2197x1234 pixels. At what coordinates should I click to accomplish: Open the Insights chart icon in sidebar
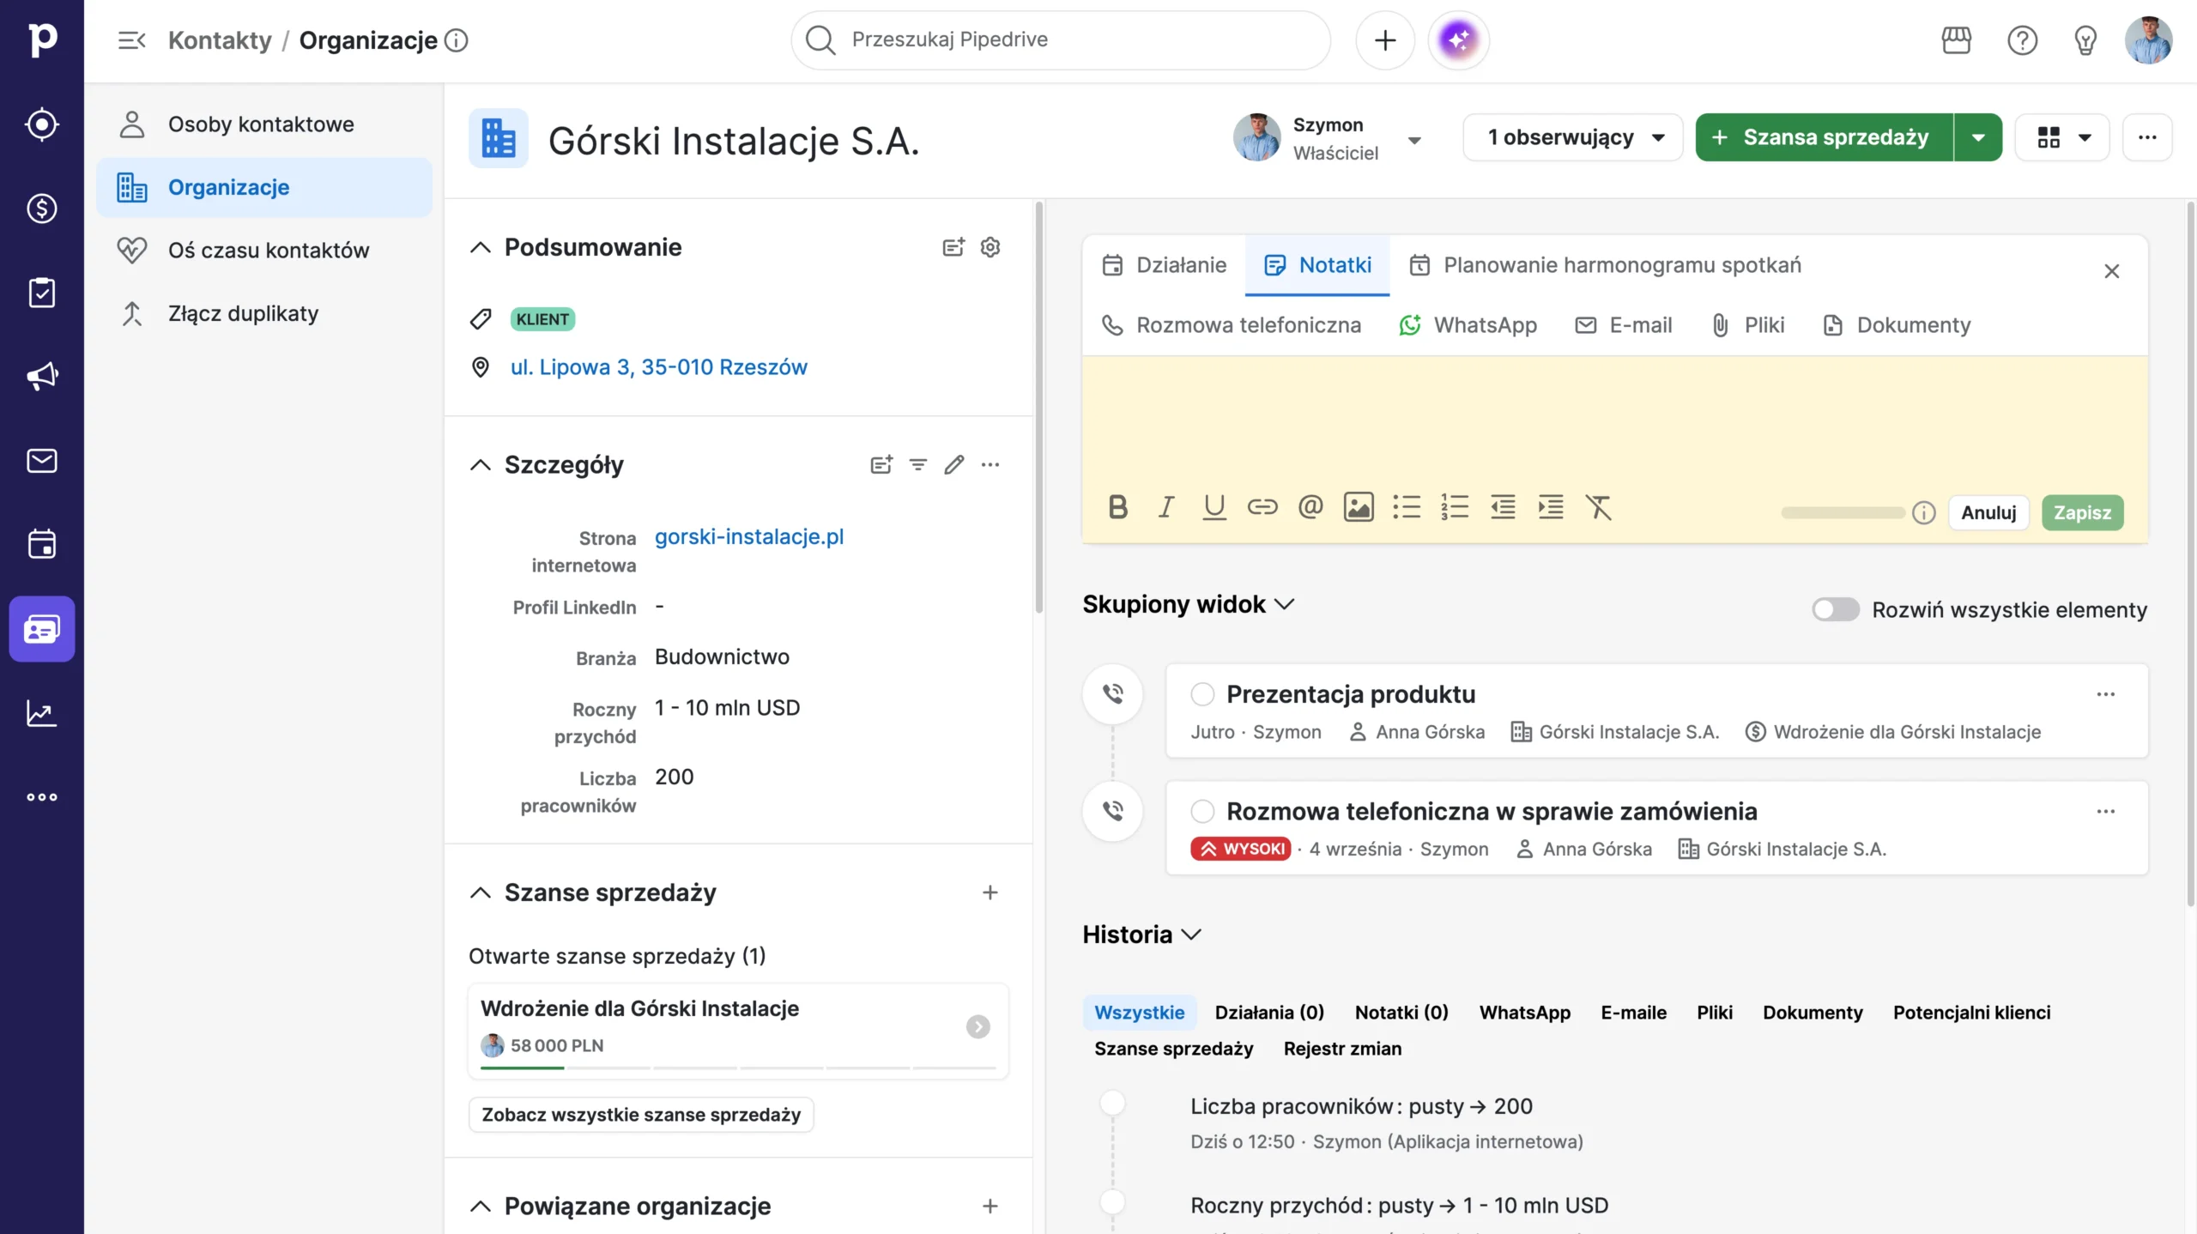click(x=41, y=713)
